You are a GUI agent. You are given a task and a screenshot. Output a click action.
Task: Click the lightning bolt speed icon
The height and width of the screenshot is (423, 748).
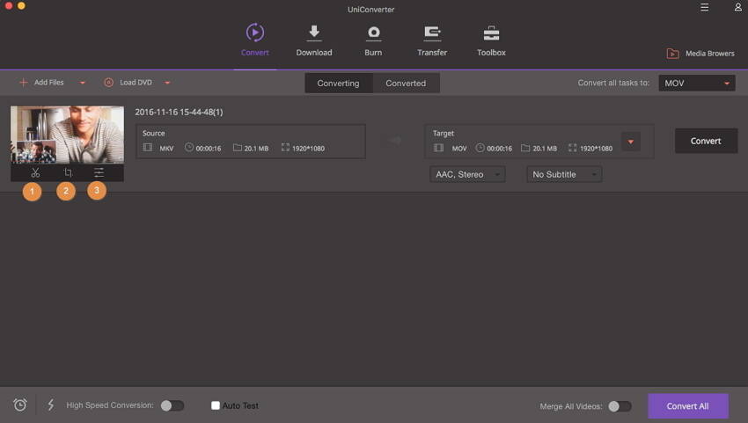(50, 405)
